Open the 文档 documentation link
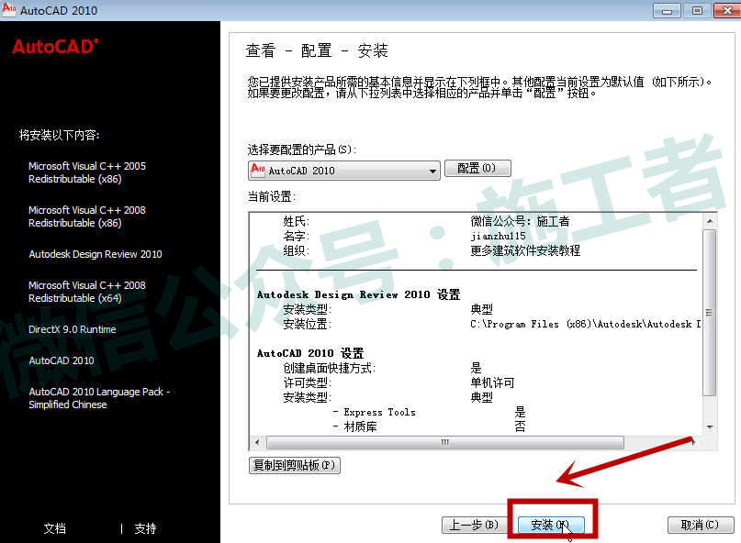Screen dimensions: 741x543 tap(55, 528)
